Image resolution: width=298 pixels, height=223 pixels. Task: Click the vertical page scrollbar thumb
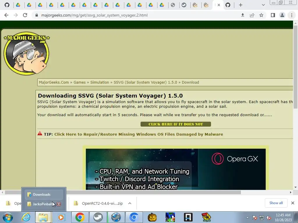coord(295,67)
